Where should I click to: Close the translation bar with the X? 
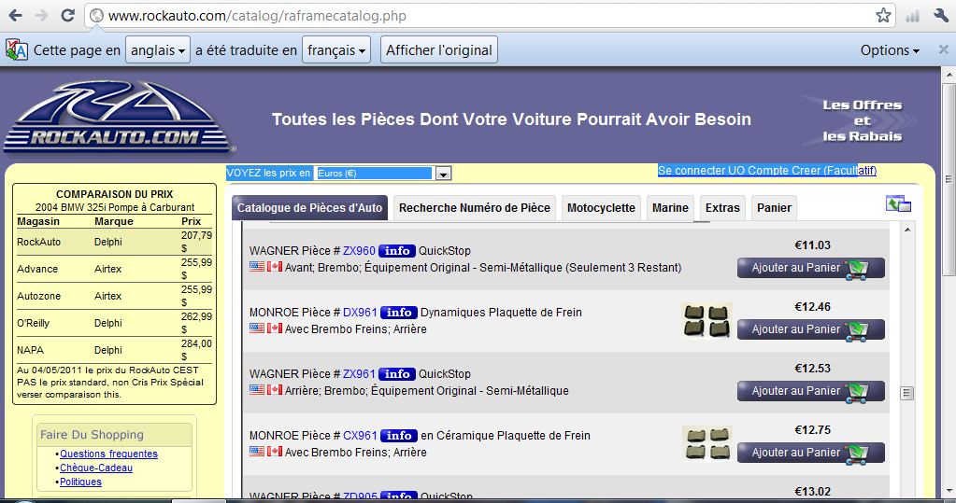943,50
